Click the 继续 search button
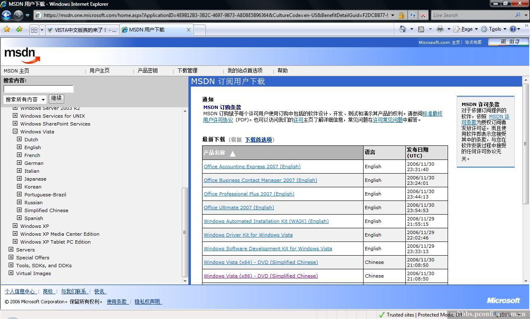The height and width of the screenshot is (319, 530). pyautogui.click(x=56, y=99)
